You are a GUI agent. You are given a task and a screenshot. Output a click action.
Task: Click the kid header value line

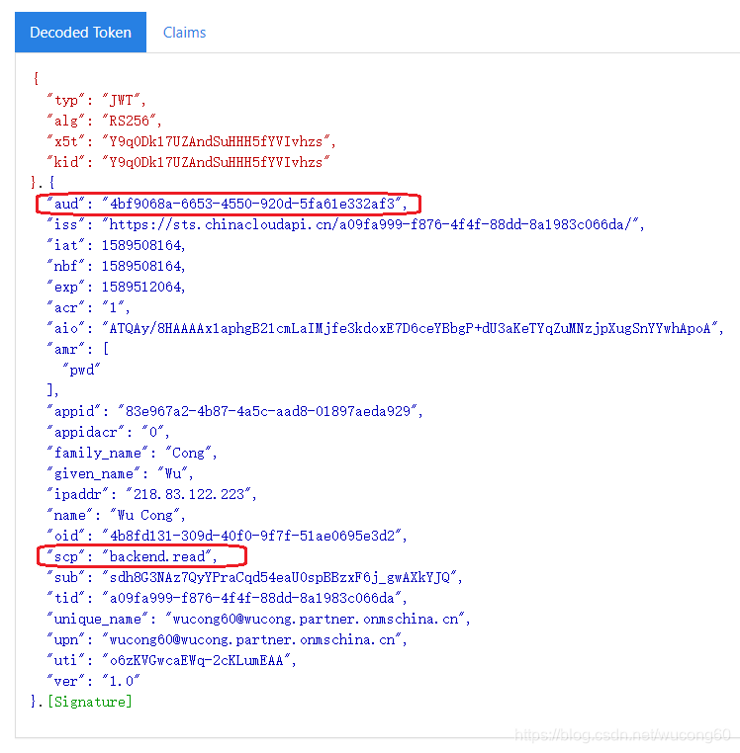pyautogui.click(x=188, y=162)
